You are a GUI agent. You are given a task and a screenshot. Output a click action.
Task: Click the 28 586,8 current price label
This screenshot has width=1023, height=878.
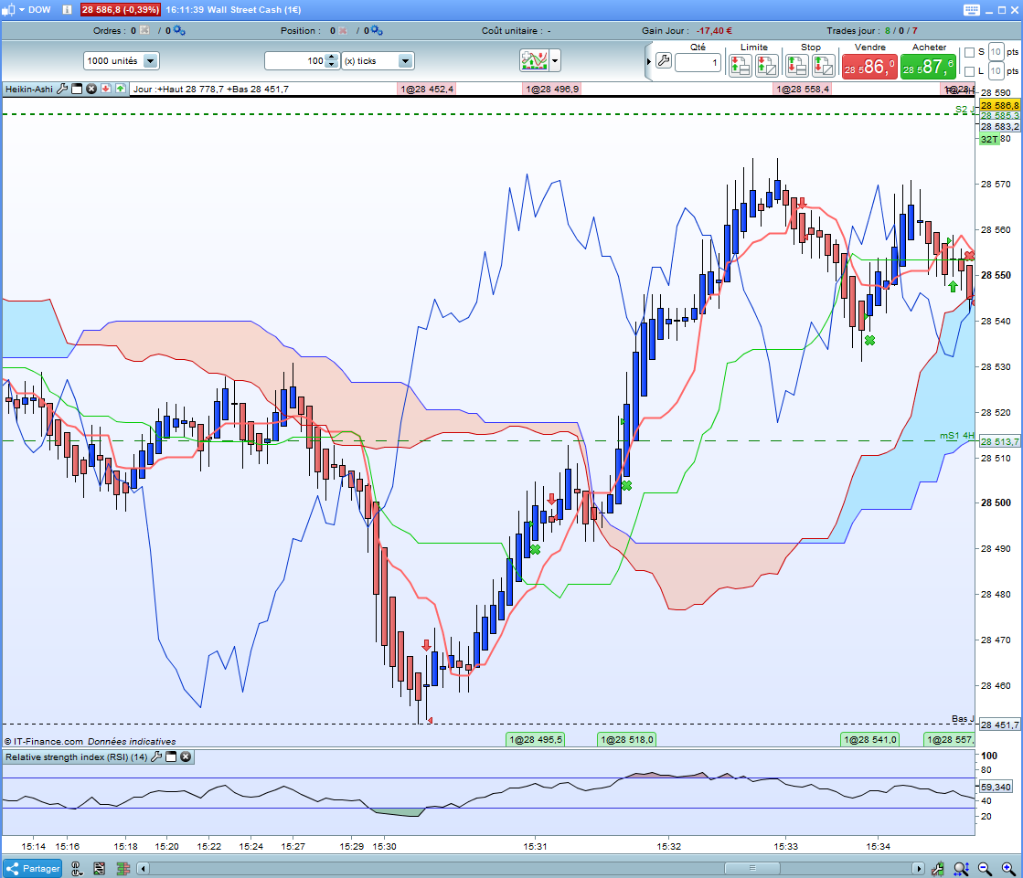pos(999,105)
